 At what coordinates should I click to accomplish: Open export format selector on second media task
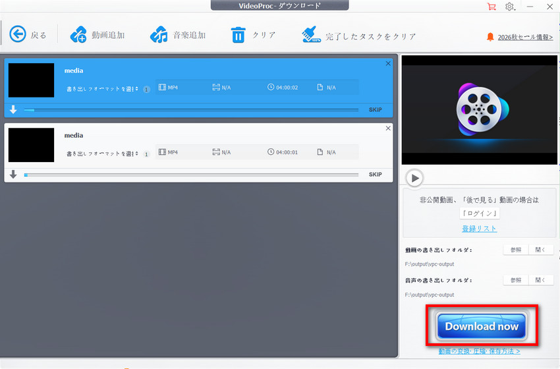pyautogui.click(x=103, y=154)
